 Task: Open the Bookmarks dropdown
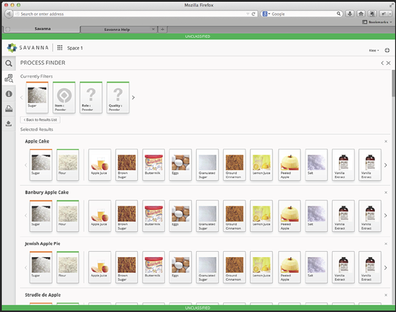click(378, 22)
